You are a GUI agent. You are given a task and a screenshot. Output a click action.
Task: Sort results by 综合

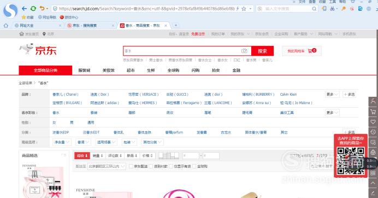82,156
